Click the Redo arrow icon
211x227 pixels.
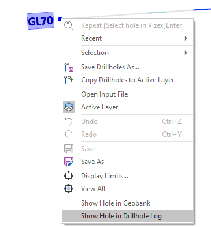pos(69,134)
